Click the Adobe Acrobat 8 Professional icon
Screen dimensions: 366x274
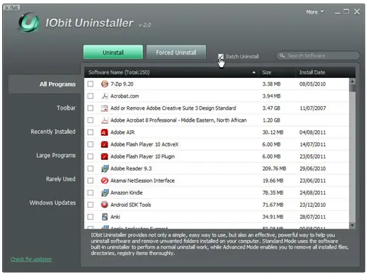point(105,120)
